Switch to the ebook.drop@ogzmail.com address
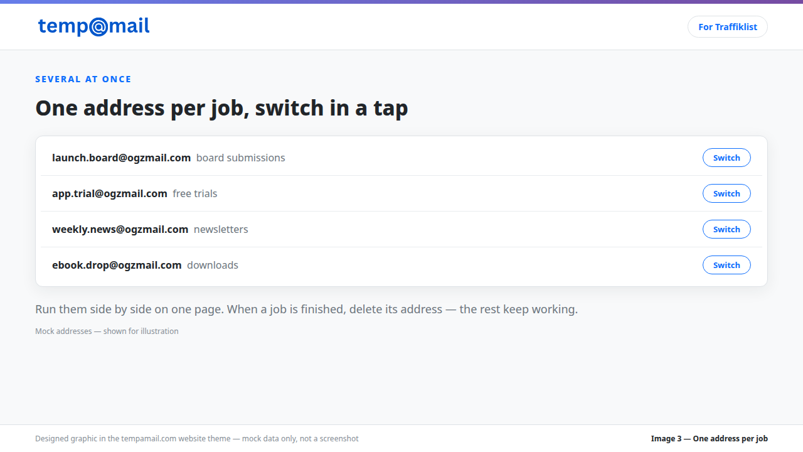 tap(726, 265)
